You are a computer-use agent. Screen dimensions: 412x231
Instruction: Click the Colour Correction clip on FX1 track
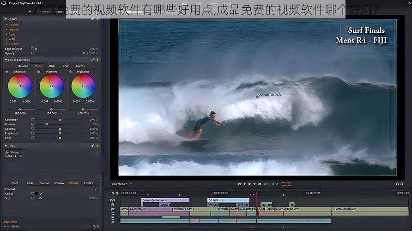point(165,200)
